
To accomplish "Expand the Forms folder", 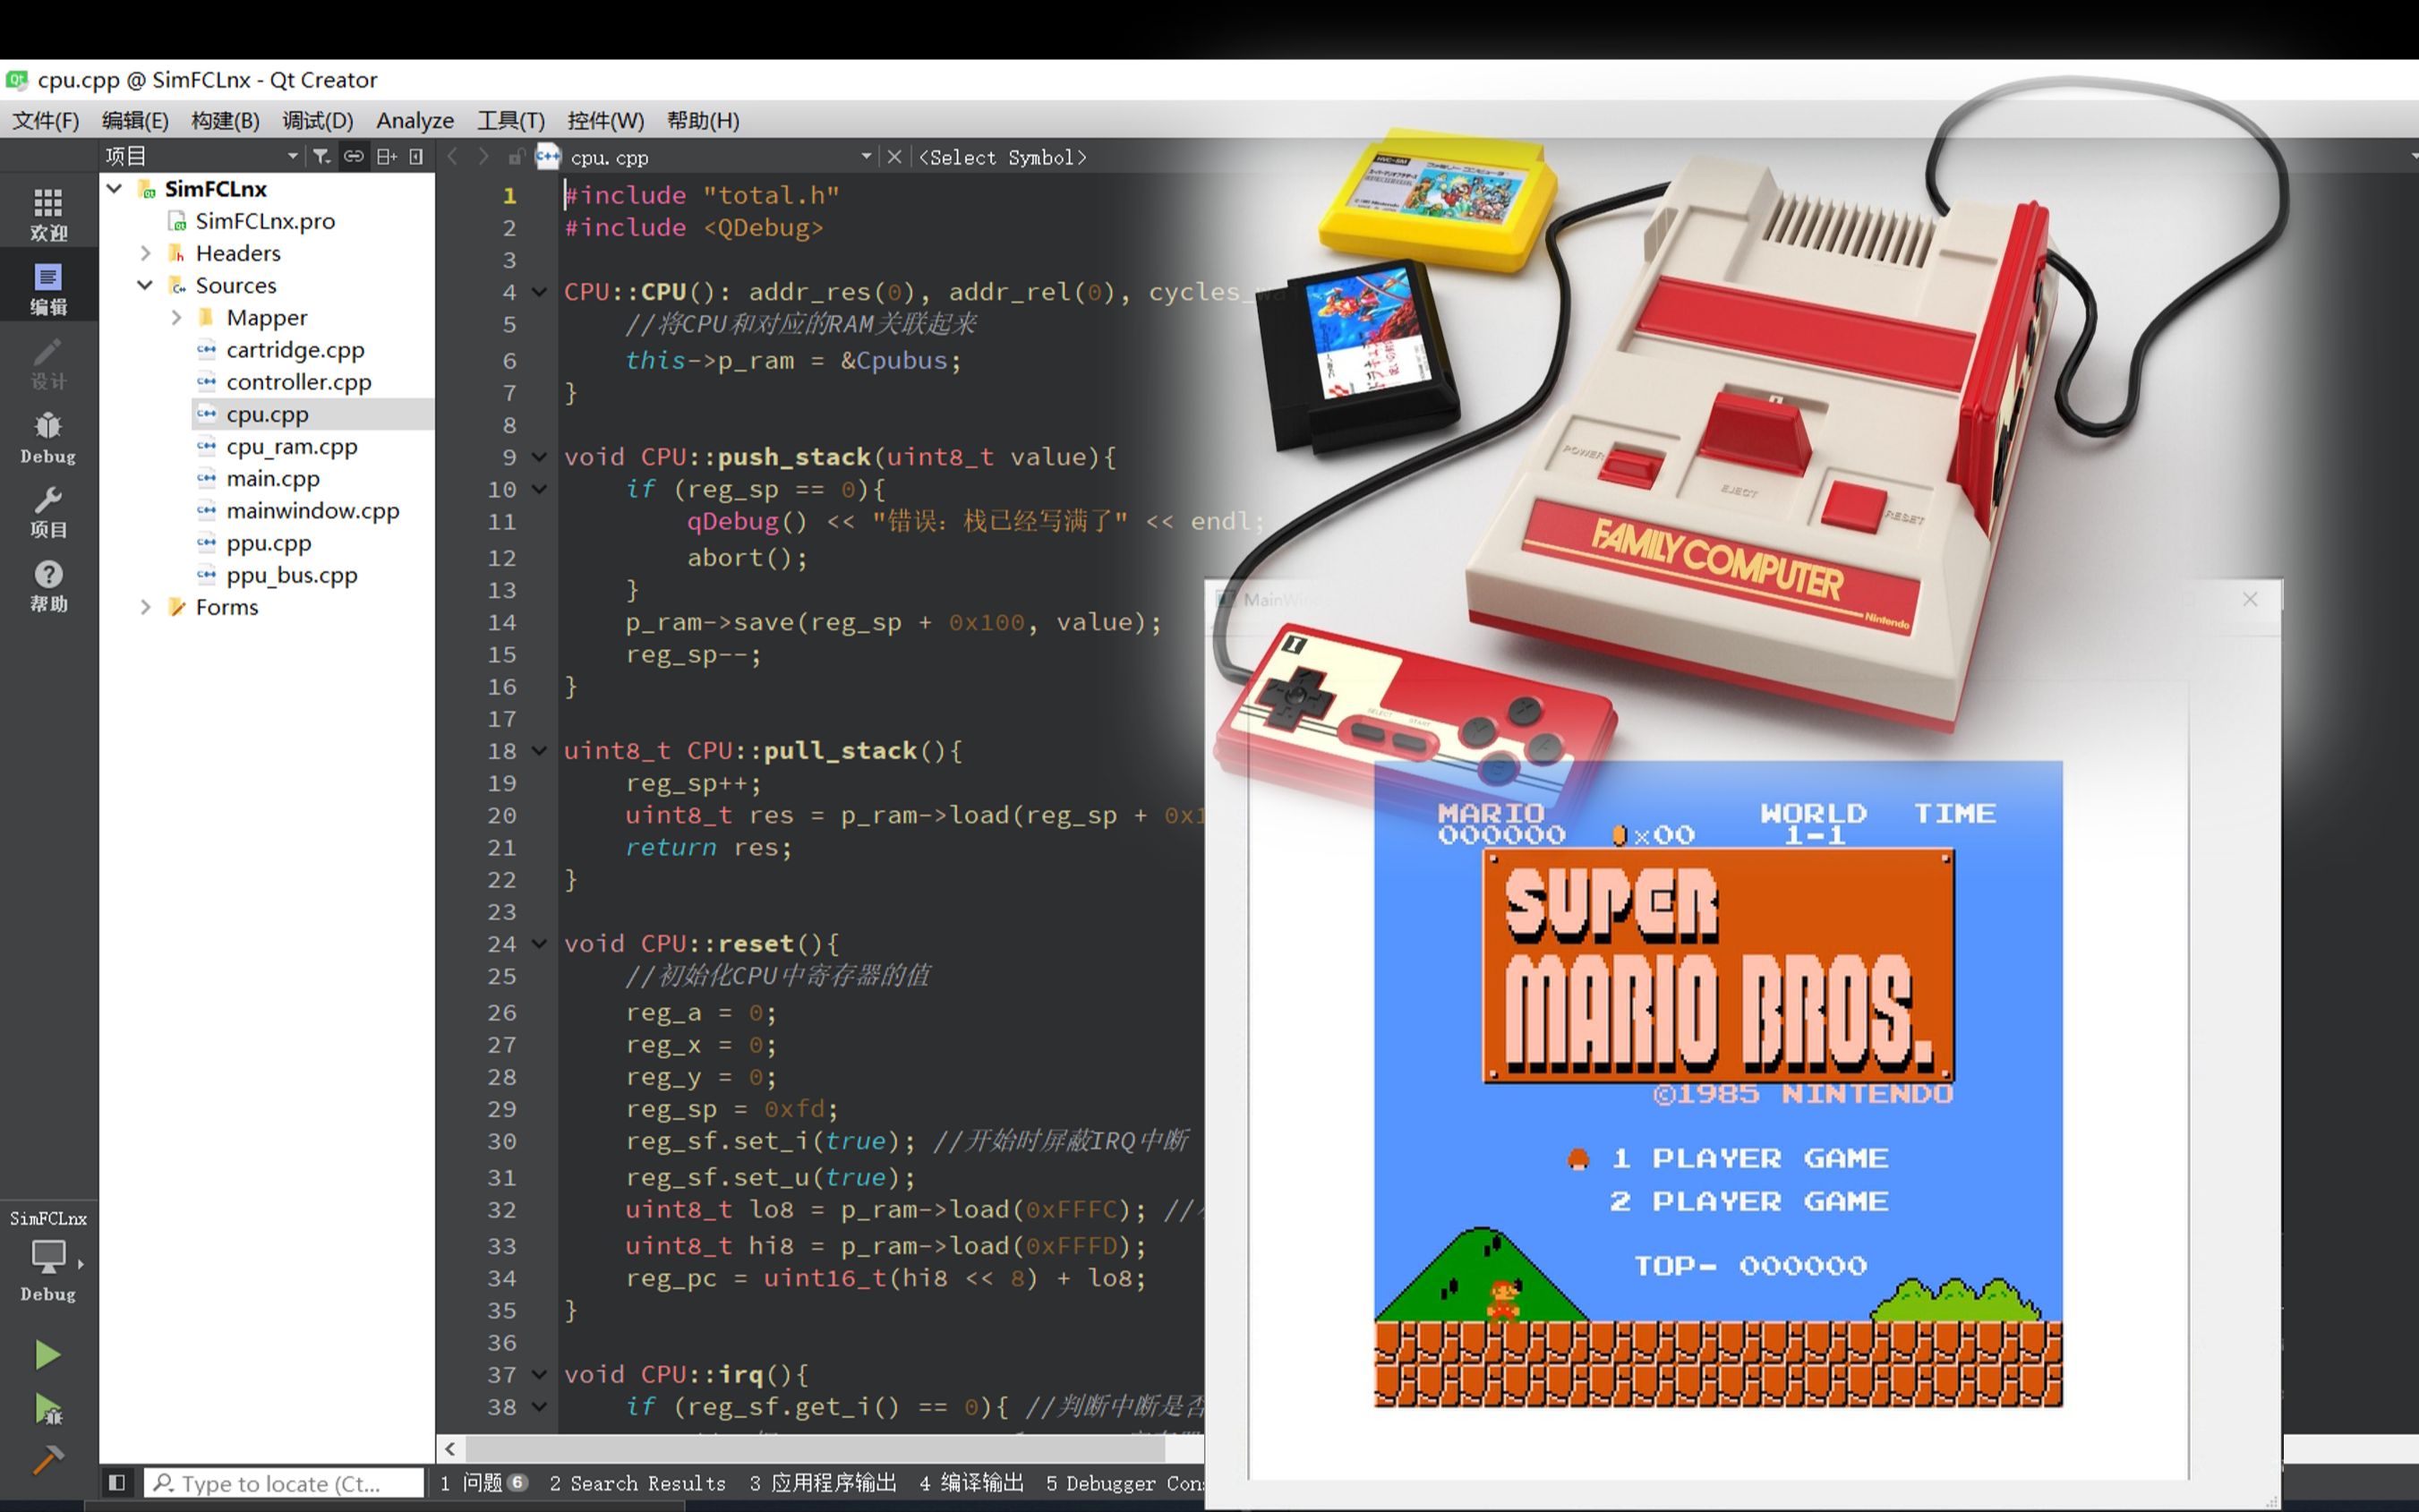I will (x=145, y=607).
